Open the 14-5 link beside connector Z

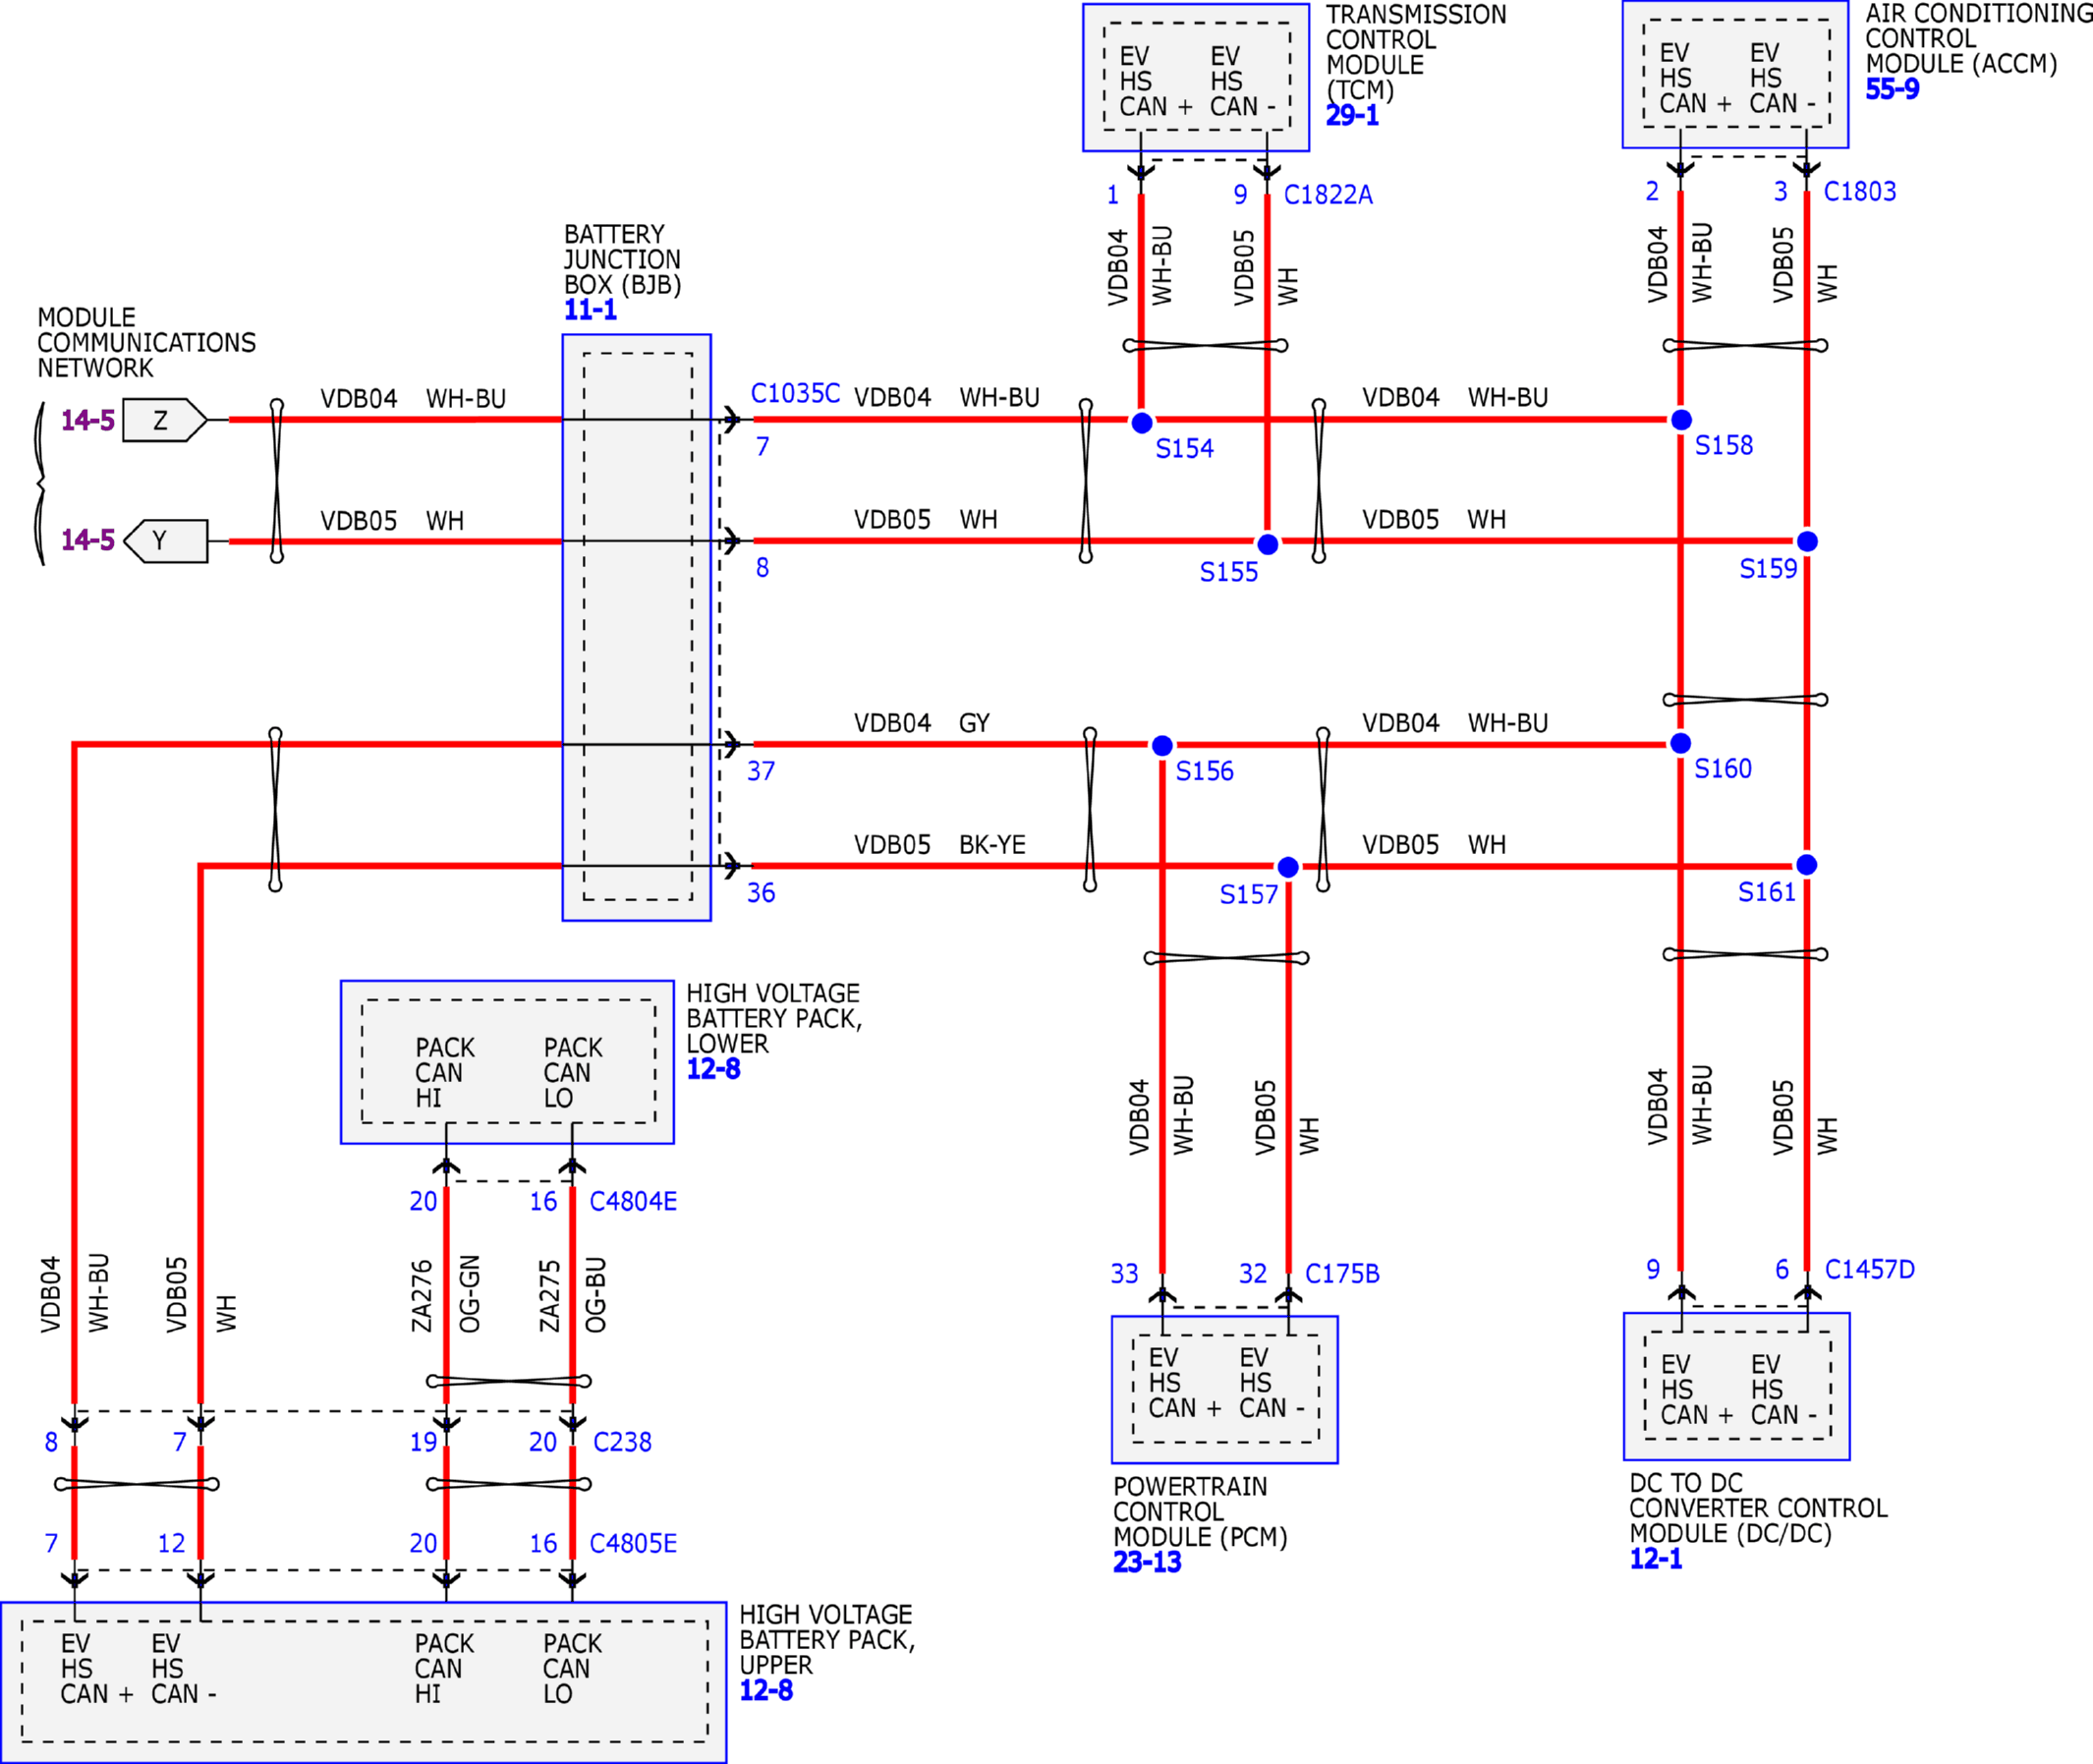click(x=88, y=420)
